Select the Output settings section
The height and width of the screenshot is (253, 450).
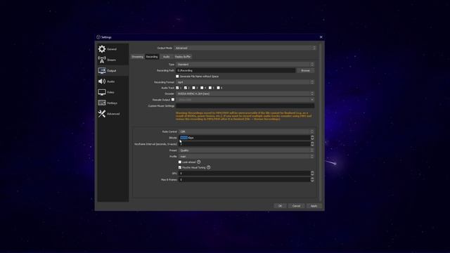click(x=112, y=70)
